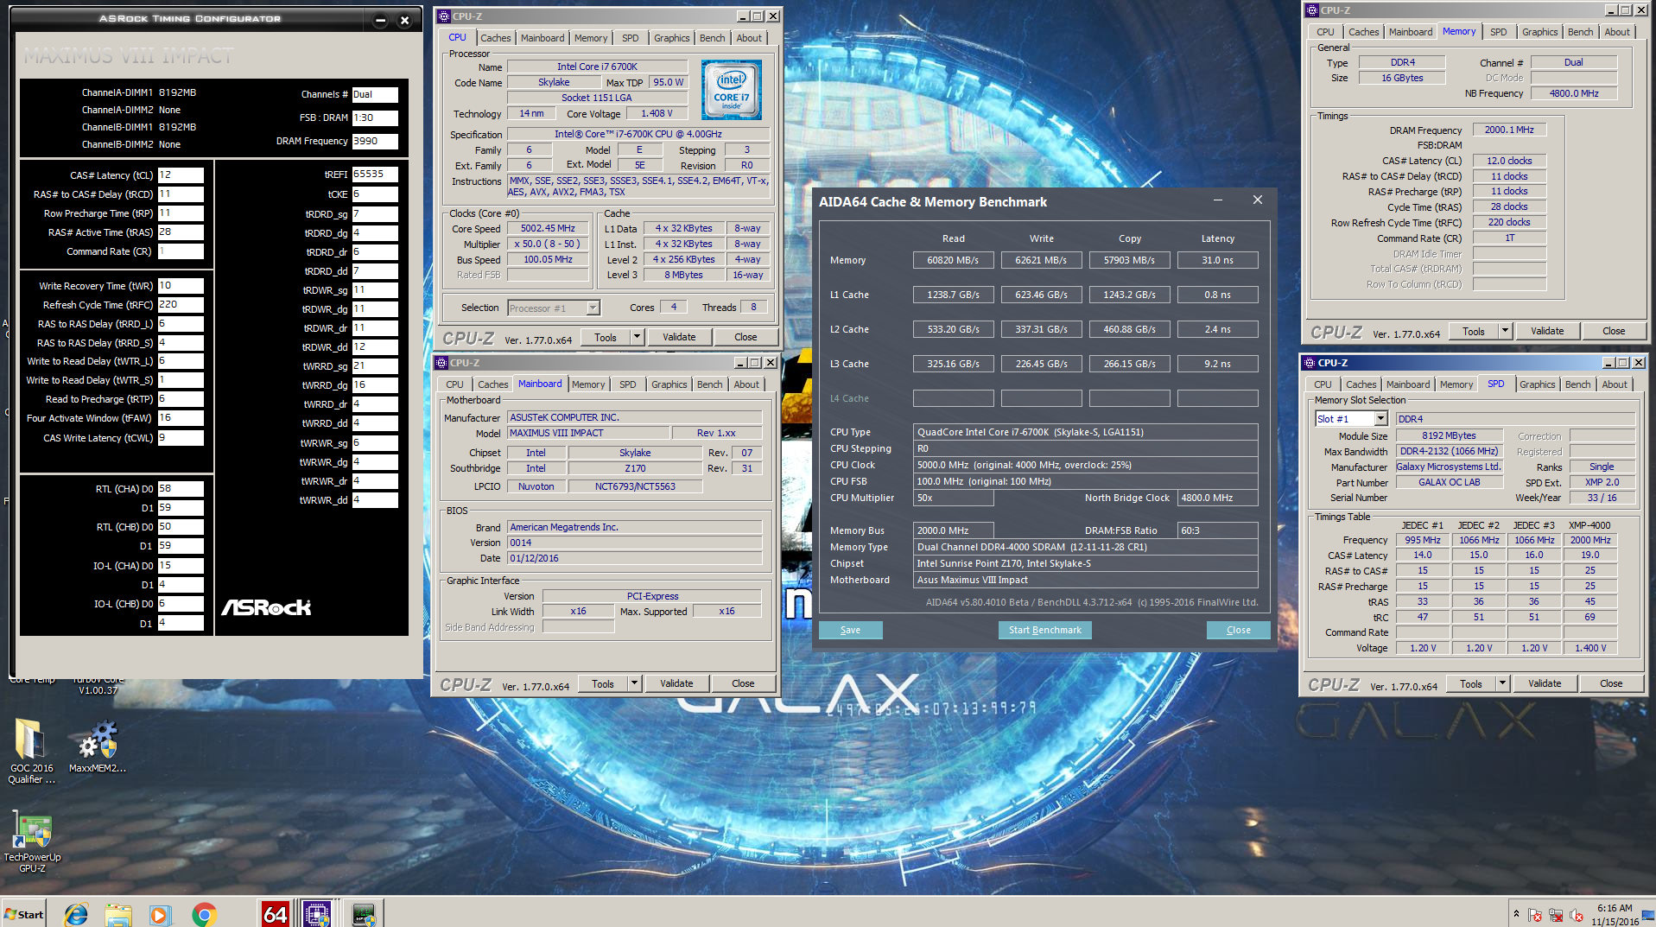Click the Memory Read 60820 MB/s result

953,260
